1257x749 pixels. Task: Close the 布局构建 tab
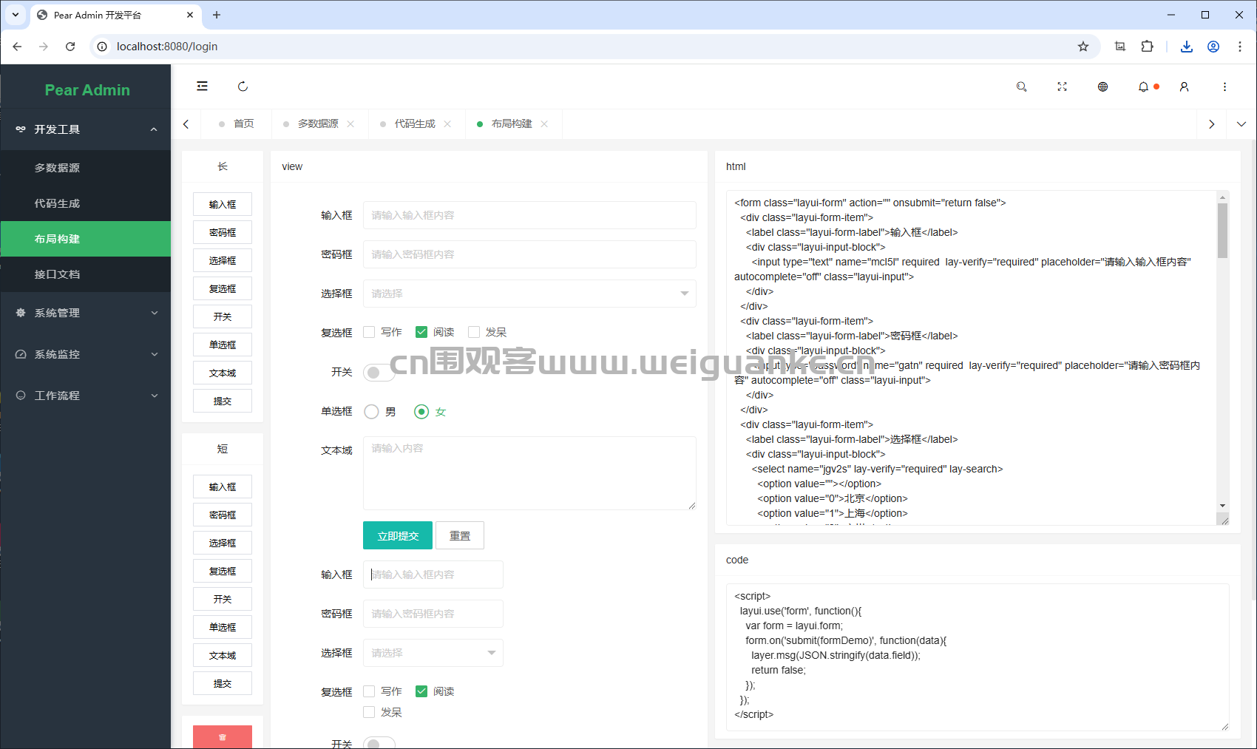(544, 123)
